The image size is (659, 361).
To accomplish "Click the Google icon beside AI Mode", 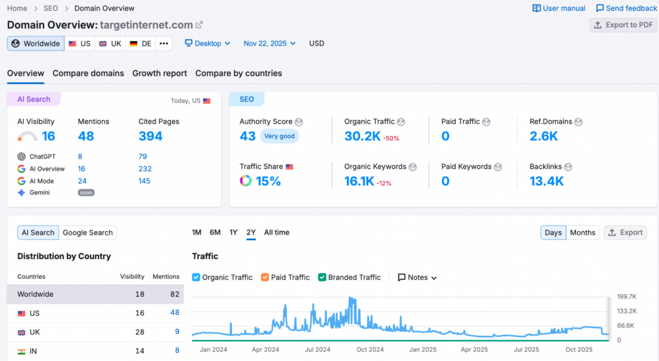I will point(21,180).
